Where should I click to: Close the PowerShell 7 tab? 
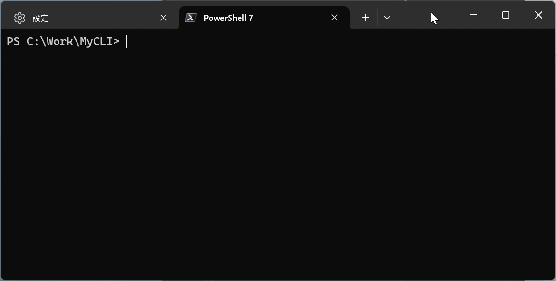tap(334, 17)
